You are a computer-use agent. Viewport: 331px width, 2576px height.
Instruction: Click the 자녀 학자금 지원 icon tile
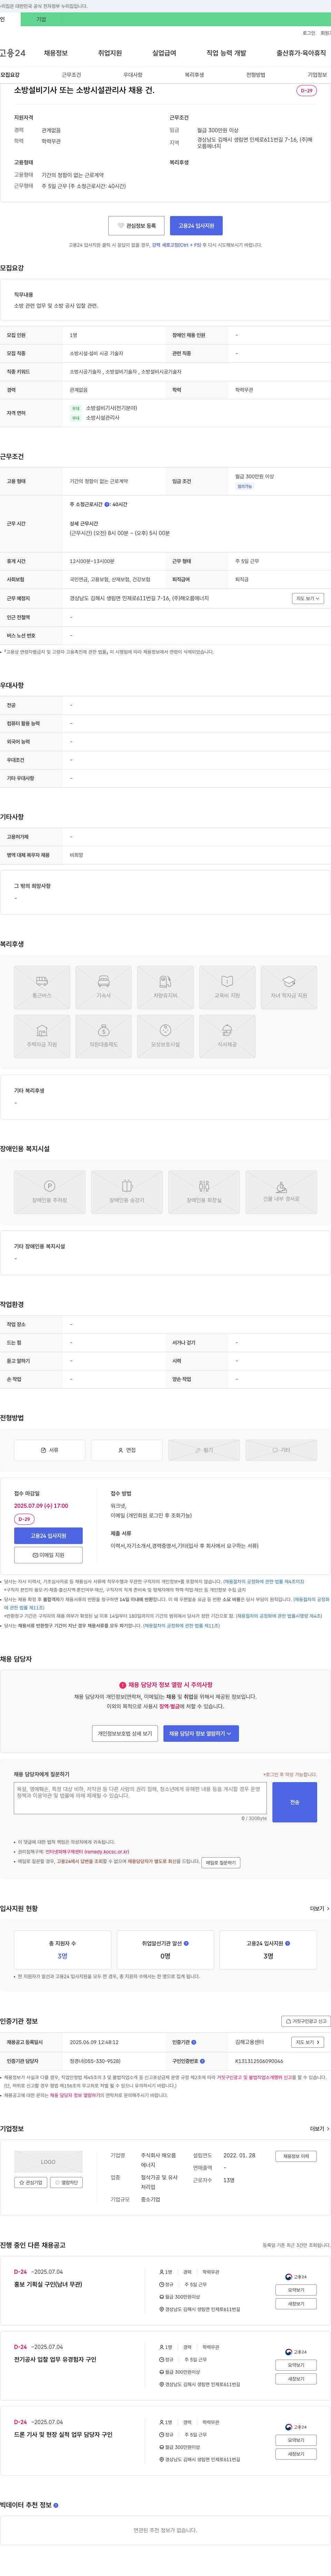coord(289,986)
